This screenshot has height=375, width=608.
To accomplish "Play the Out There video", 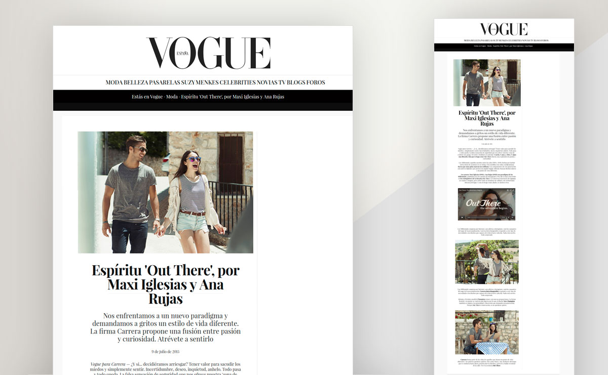I will click(462, 217).
